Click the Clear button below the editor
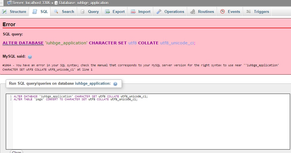 point(17,152)
